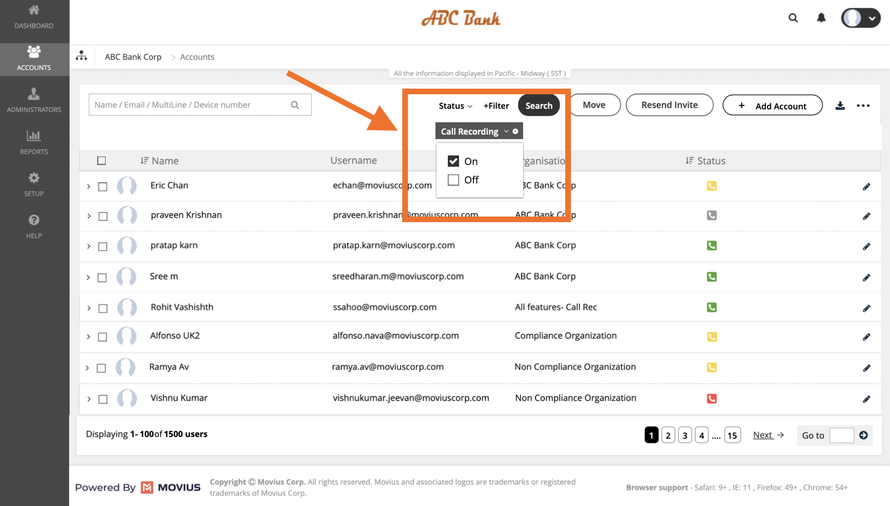The width and height of the screenshot is (890, 506).
Task: Open the Status filter dropdown
Action: pos(456,106)
